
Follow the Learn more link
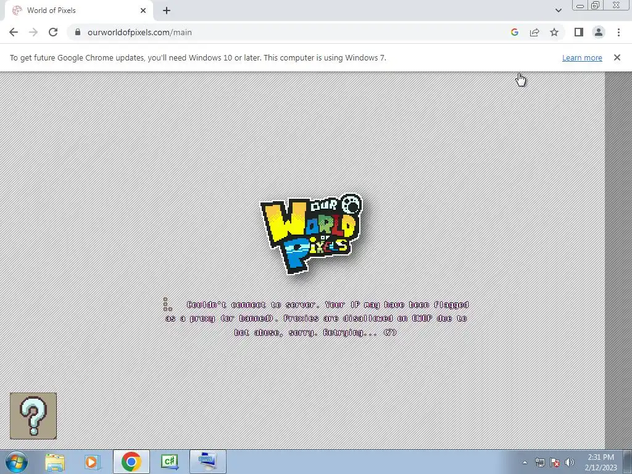pos(582,57)
